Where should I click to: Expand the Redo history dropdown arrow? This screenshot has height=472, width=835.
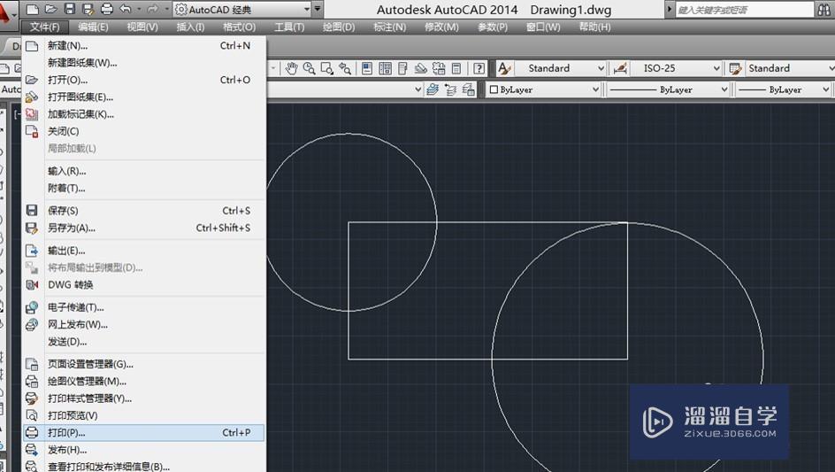166,9
